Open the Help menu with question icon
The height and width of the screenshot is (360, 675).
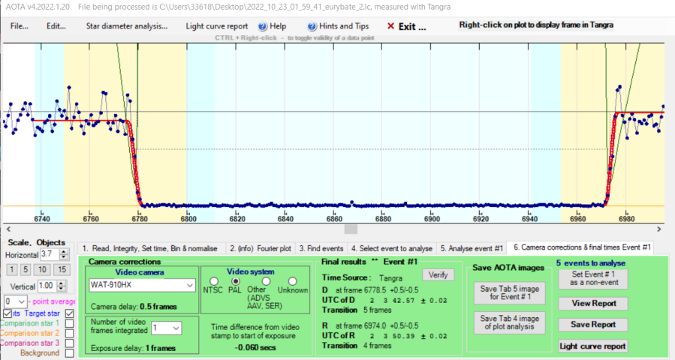pos(273,25)
